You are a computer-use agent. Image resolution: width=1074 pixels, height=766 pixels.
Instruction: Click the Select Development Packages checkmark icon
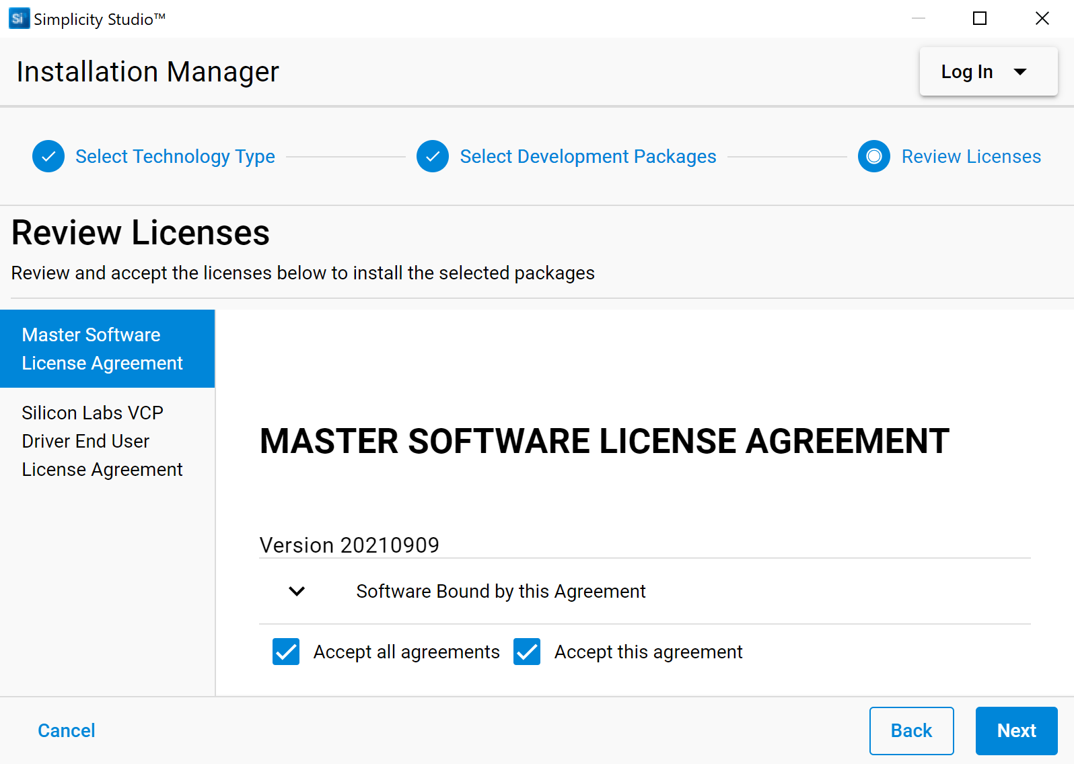(x=433, y=157)
